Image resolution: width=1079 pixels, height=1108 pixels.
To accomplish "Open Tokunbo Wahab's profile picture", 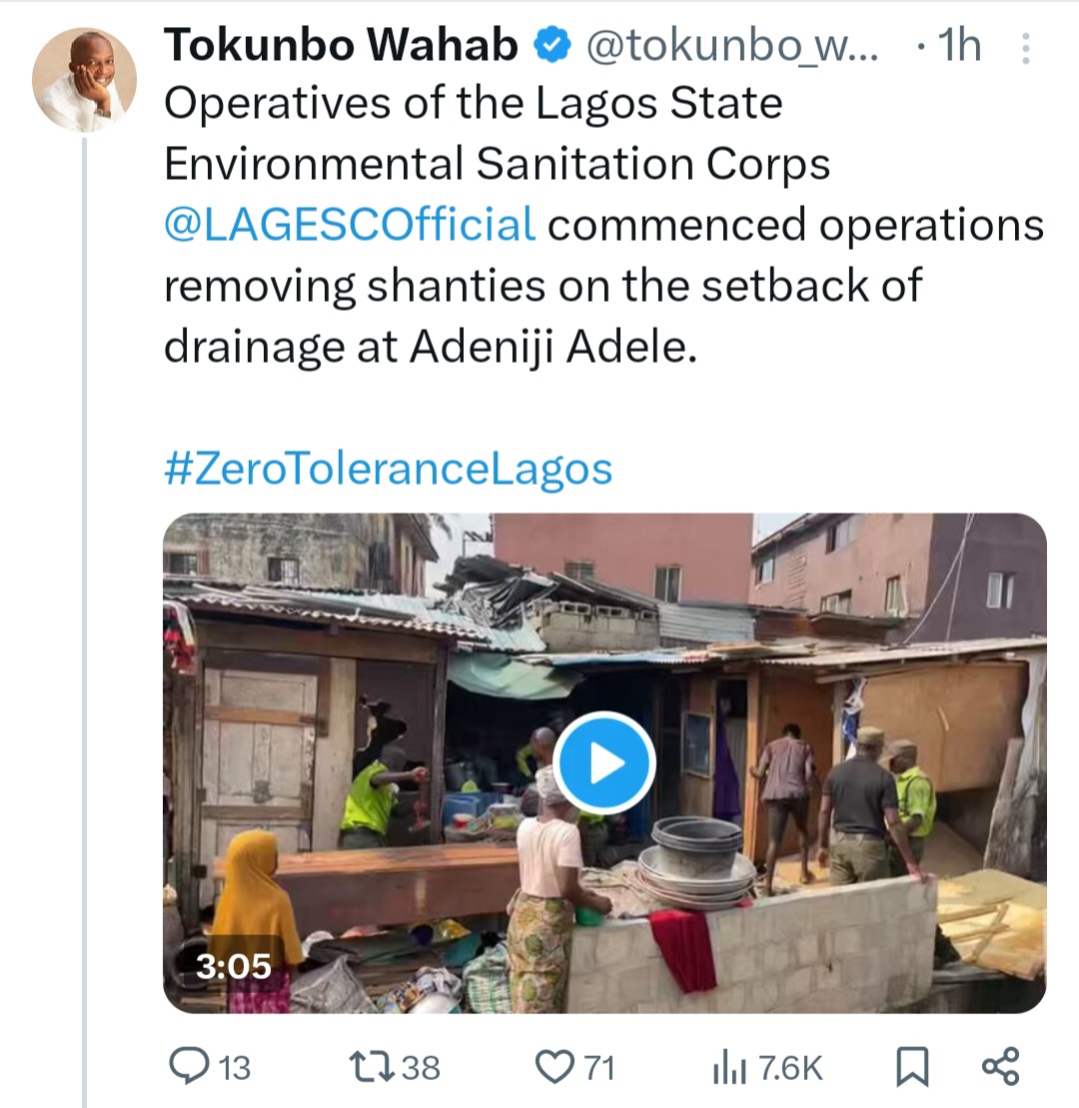I will tap(83, 79).
